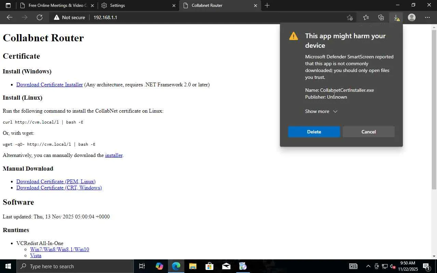This screenshot has width=437, height=273.
Task: Open the manual installer link
Action: (114, 155)
